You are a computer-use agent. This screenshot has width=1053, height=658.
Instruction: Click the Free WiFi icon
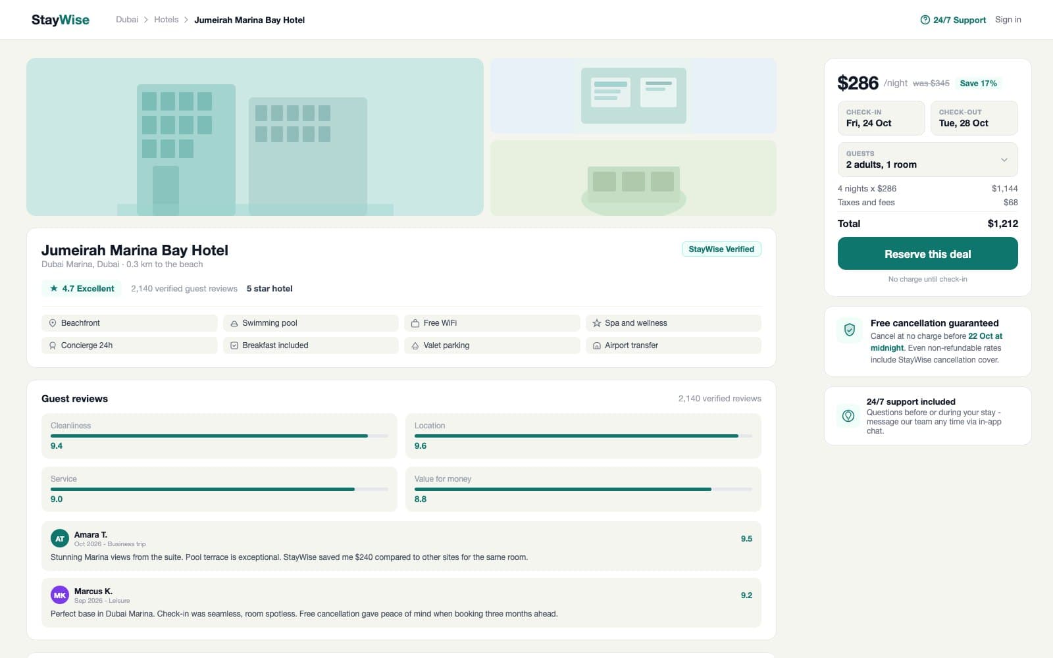[415, 323]
